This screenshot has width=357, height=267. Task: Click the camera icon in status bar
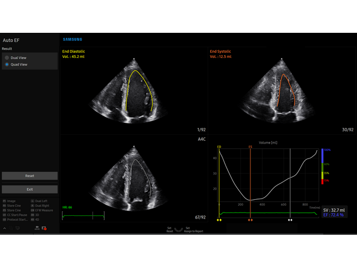click(37, 228)
